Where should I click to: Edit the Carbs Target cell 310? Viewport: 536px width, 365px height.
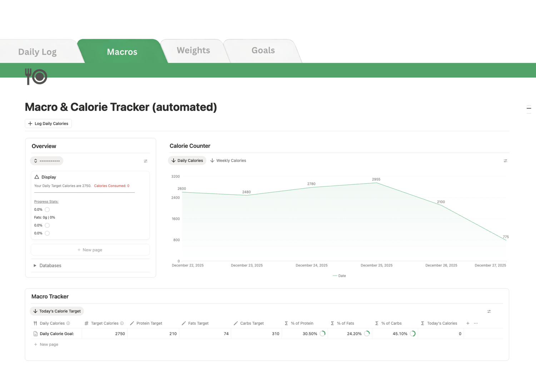click(256, 334)
